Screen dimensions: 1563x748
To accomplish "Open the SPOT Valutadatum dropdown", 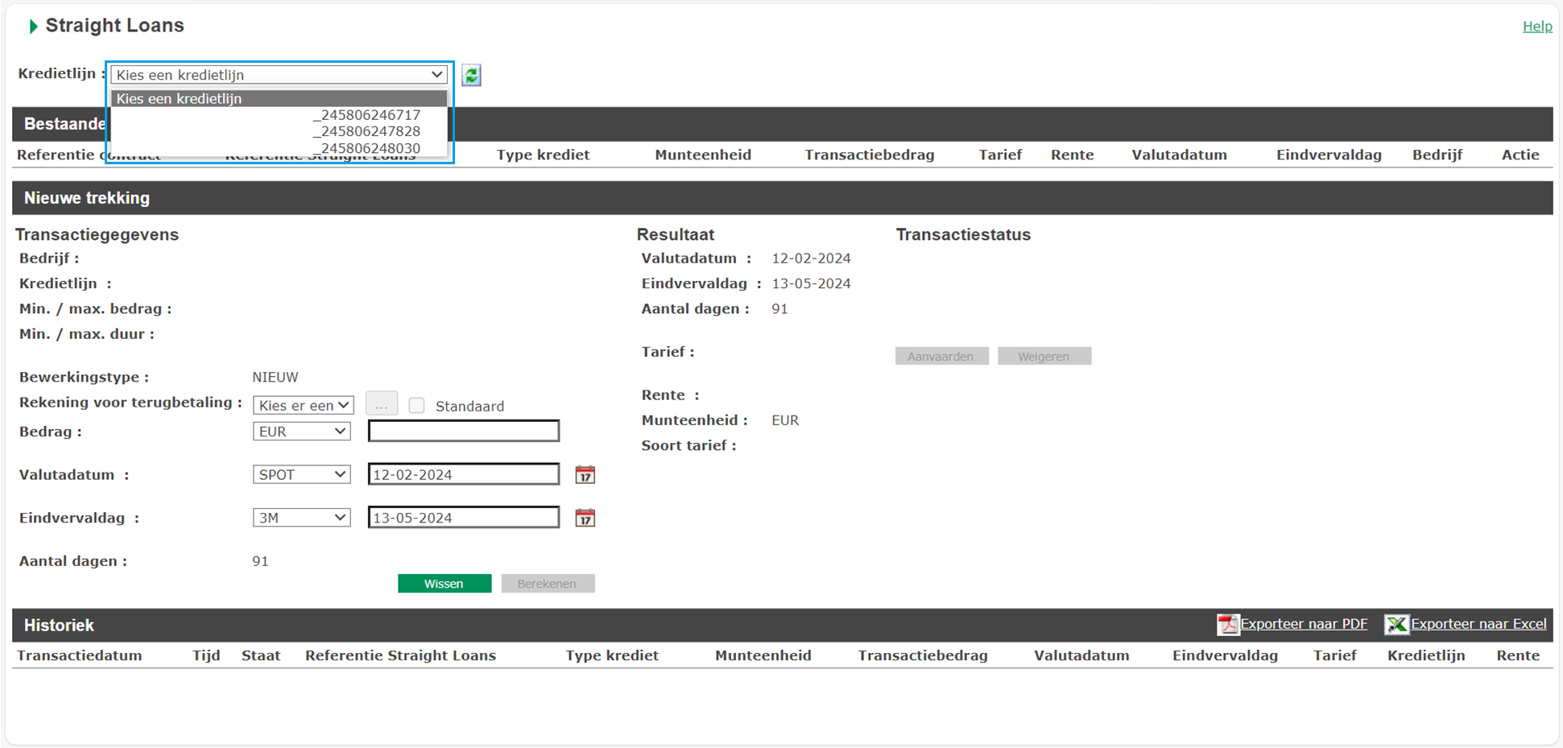I will 301,475.
